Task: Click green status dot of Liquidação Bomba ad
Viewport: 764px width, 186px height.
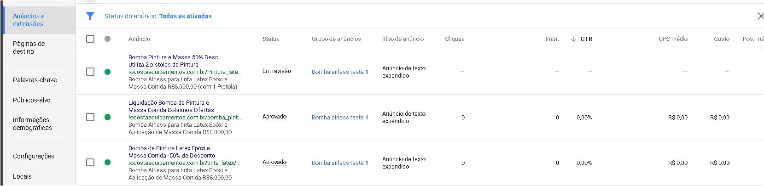Action: tap(107, 117)
